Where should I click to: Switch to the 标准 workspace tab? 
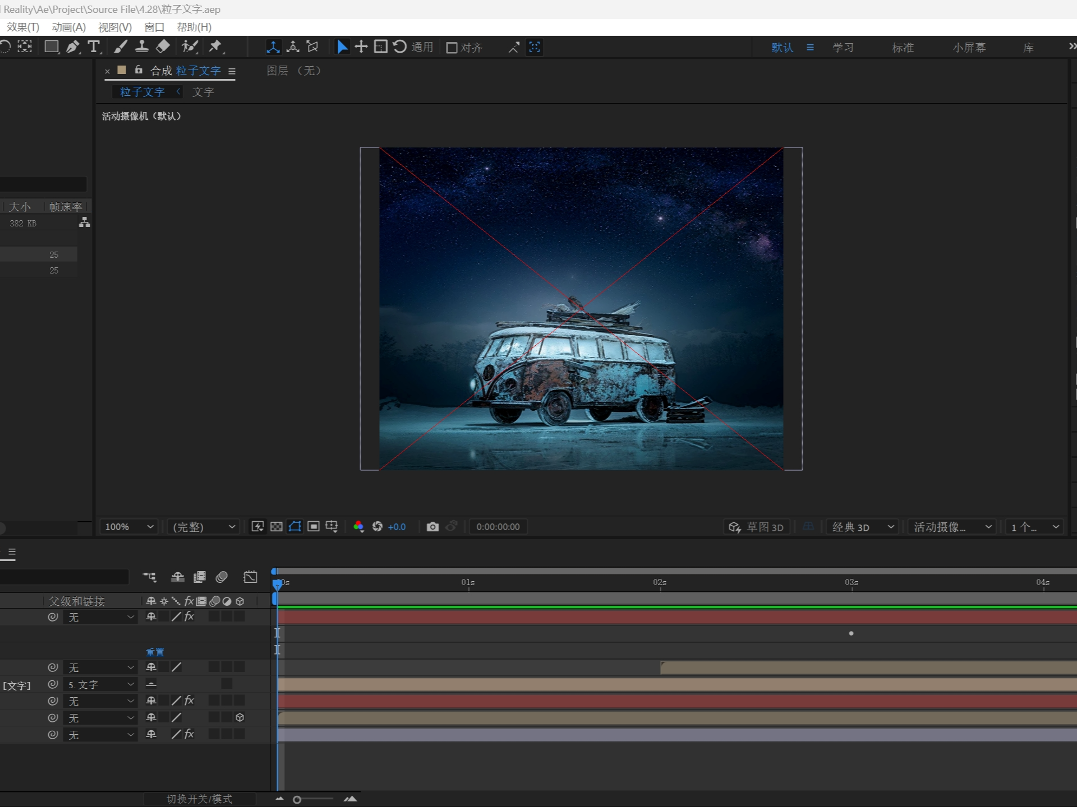point(903,48)
